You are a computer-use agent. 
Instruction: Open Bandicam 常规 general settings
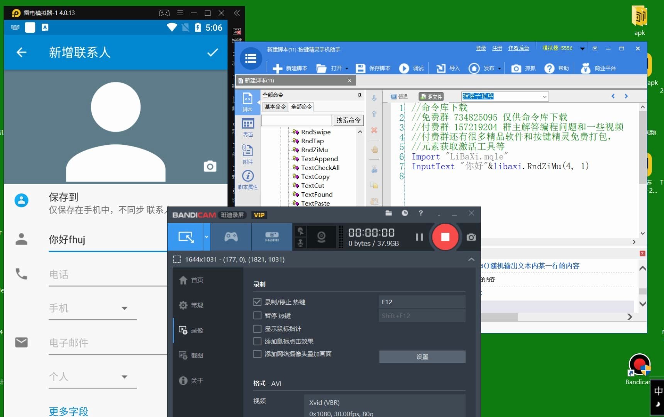[x=191, y=305]
